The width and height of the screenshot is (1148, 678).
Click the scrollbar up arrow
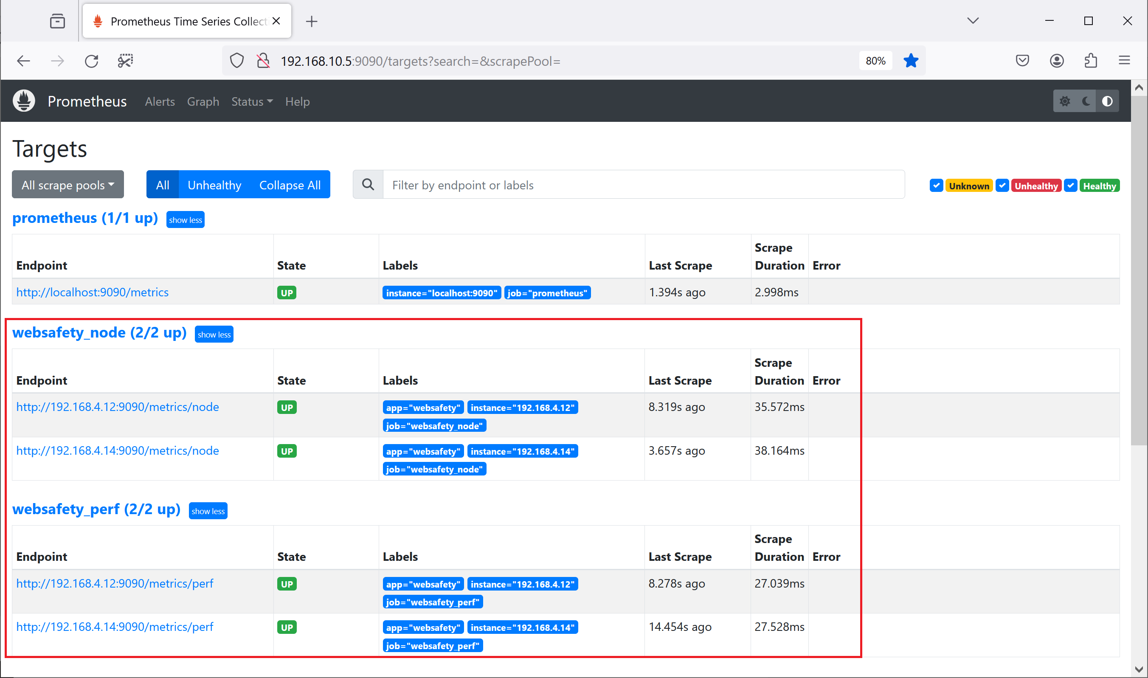click(1140, 88)
